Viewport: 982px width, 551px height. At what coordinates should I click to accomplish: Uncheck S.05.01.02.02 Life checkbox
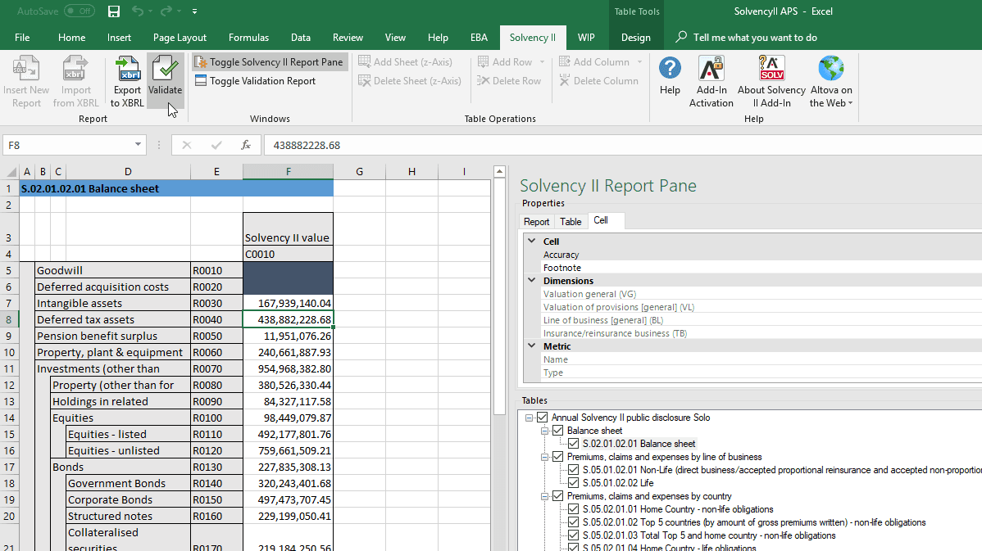click(x=574, y=483)
